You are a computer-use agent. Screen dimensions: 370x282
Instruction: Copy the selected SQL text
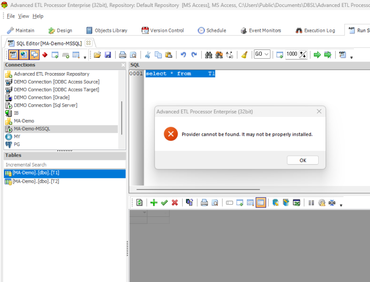pos(158,55)
